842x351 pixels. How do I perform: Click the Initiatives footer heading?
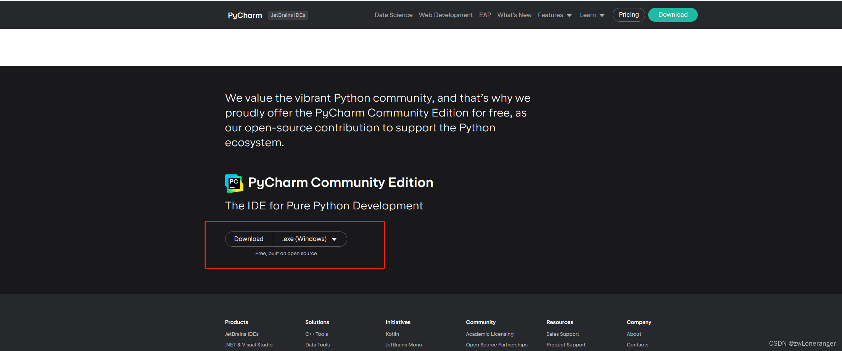[x=398, y=322]
